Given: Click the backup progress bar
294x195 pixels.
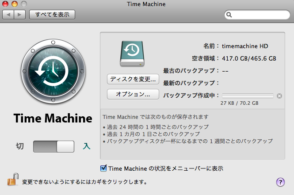Looking at the screenshot, I should coord(248,96).
